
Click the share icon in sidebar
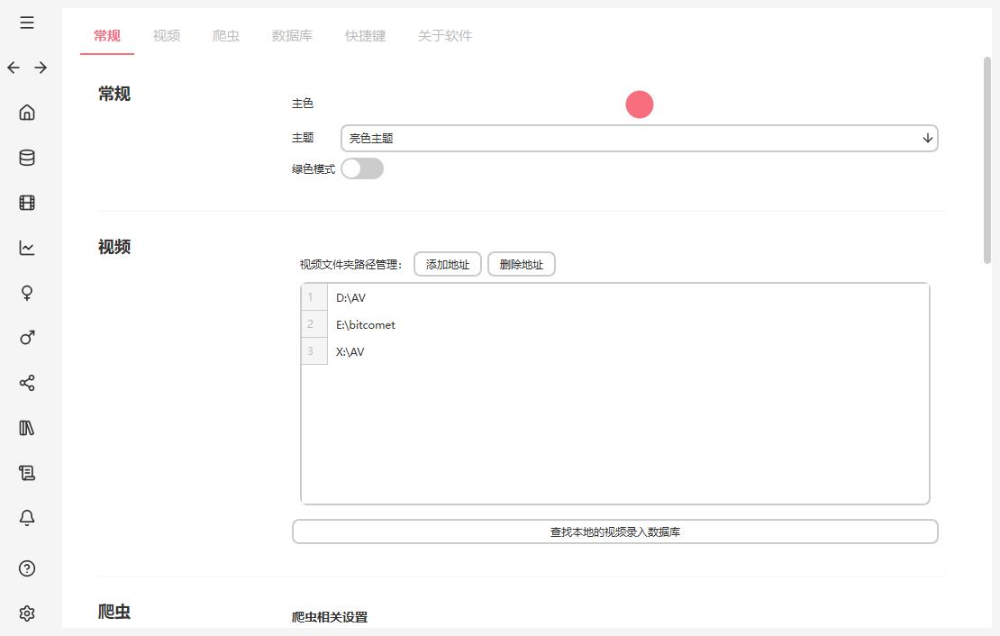[27, 383]
